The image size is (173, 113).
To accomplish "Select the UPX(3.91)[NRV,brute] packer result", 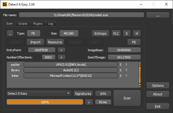I will 71,65.
